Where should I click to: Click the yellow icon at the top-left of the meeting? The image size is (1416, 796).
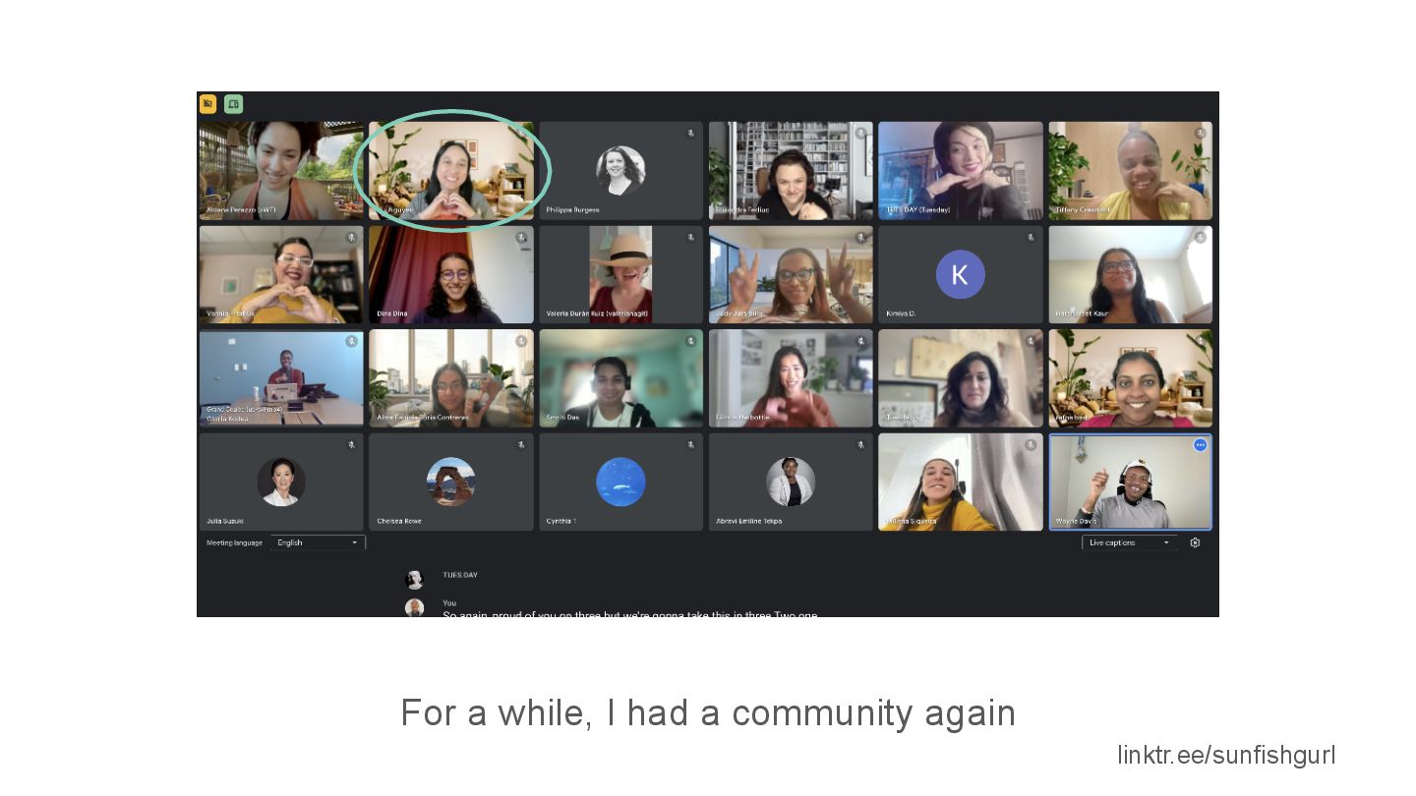click(x=207, y=103)
